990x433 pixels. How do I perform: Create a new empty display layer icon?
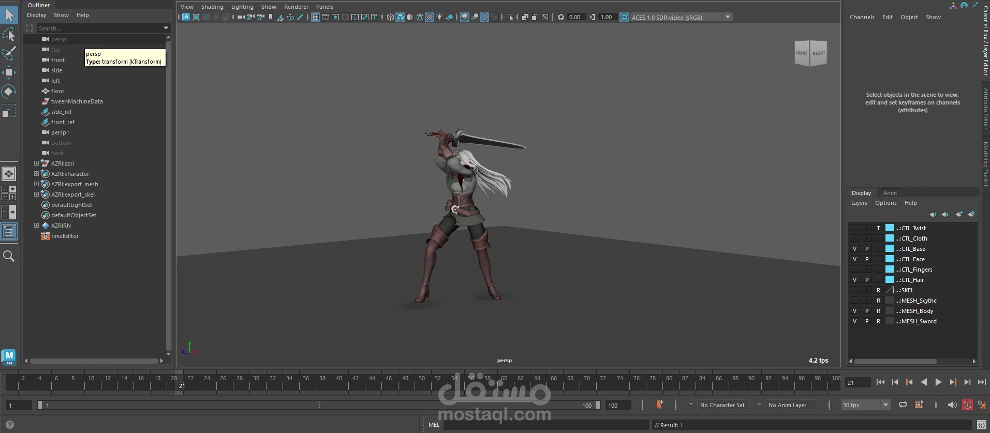pyautogui.click(x=959, y=214)
